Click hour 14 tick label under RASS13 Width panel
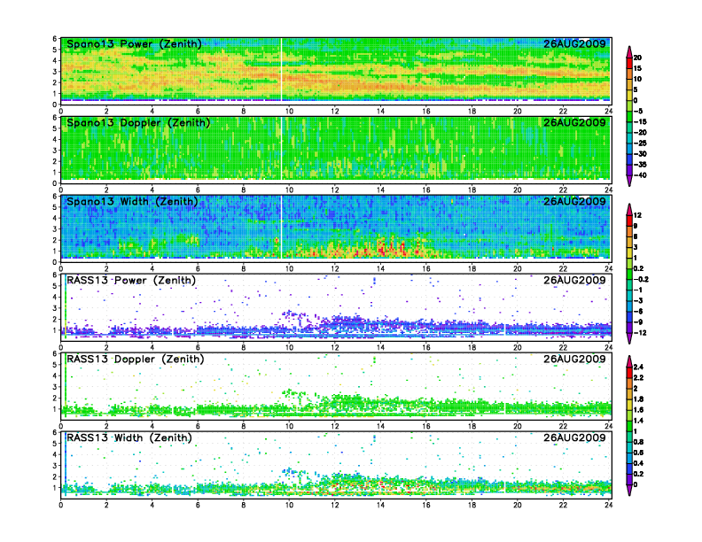Screen dimensions: 702x542 [380, 505]
